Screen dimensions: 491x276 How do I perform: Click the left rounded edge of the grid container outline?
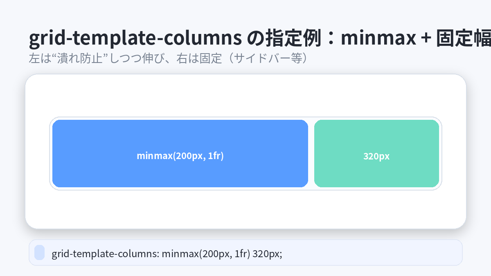pos(50,154)
